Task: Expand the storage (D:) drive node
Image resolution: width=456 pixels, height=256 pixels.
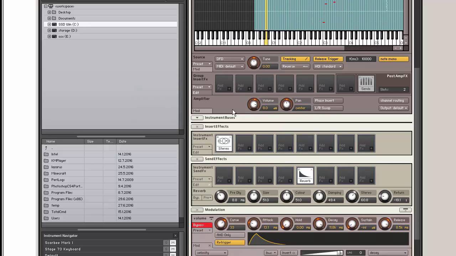Action: coord(50,30)
